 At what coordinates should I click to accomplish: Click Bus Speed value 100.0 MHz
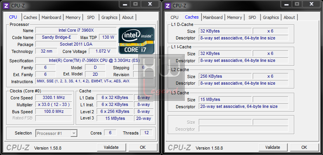tap(54, 112)
